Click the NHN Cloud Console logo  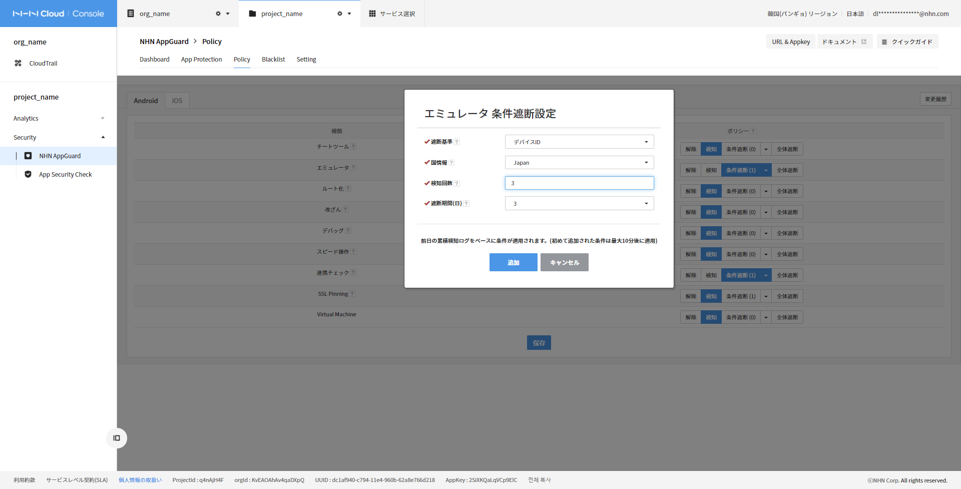tap(59, 14)
